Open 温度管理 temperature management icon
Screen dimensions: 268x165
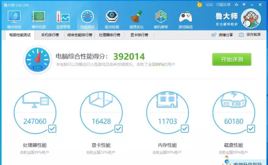click(x=63, y=19)
